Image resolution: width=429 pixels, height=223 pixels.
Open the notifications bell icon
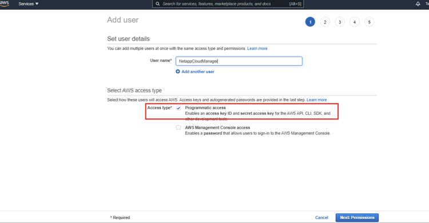pos(418,4)
